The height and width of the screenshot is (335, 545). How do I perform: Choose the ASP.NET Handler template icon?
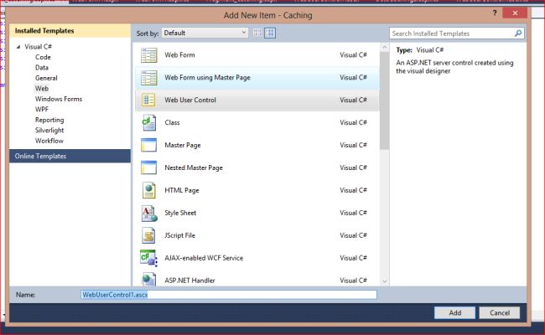(148, 280)
